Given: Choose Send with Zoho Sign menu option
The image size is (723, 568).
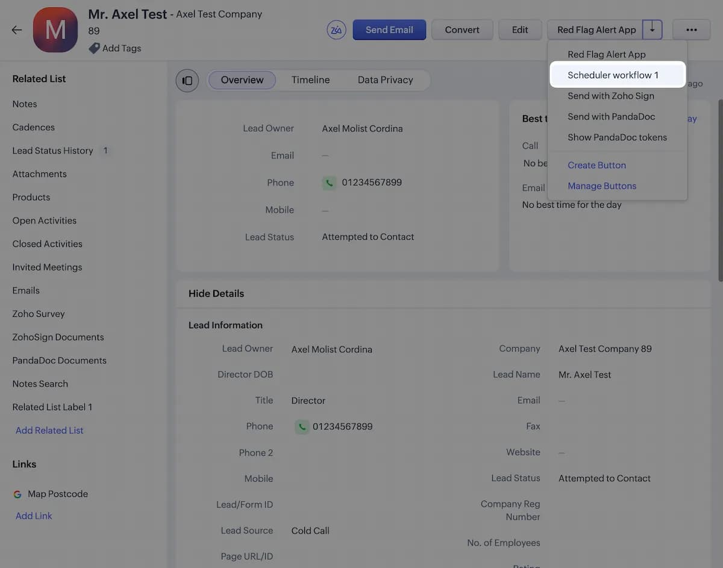Looking at the screenshot, I should tap(611, 95).
